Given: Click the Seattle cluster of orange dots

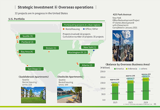Looking at the screenshot, I should click(17, 37).
